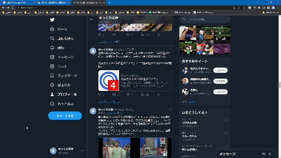Go back with the arrow beside ゆっくり文庫 header

click(x=92, y=19)
